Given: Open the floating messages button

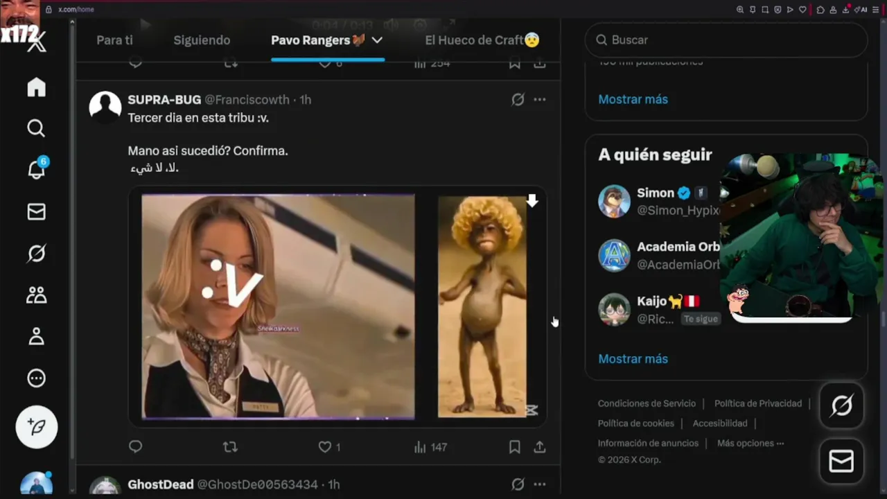Looking at the screenshot, I should (841, 461).
